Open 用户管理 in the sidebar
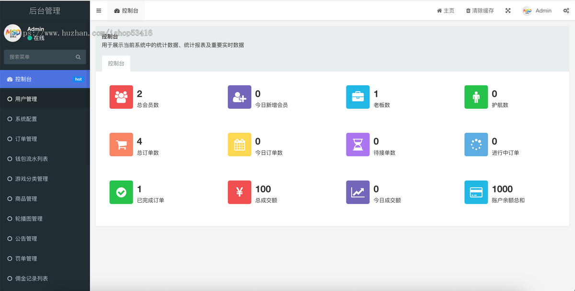The image size is (575, 291). (x=45, y=99)
